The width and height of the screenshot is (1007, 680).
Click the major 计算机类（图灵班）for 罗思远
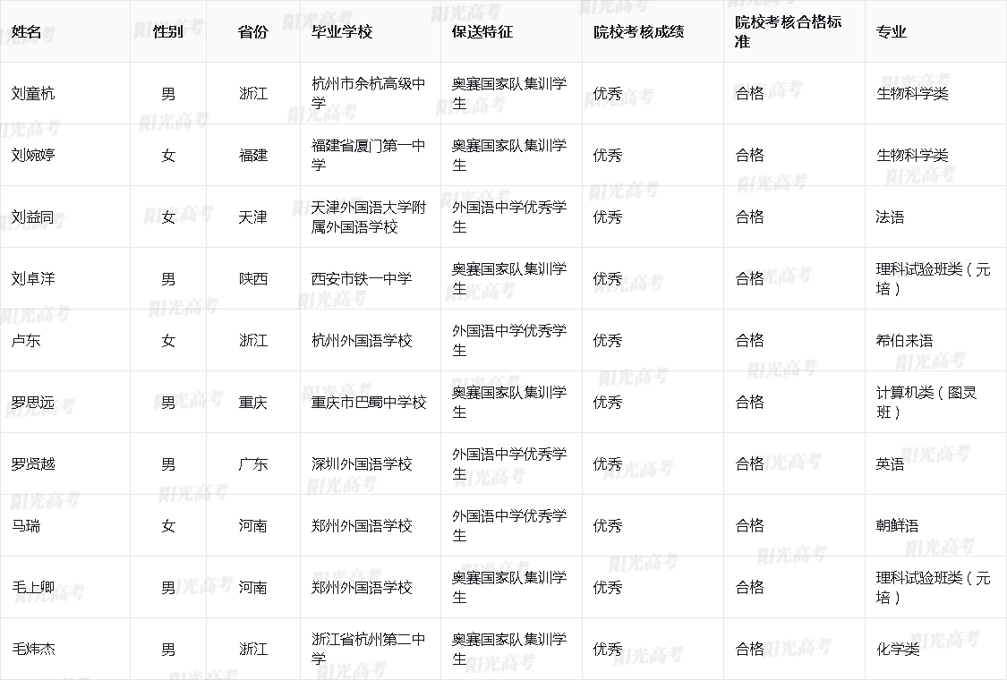pyautogui.click(x=909, y=402)
